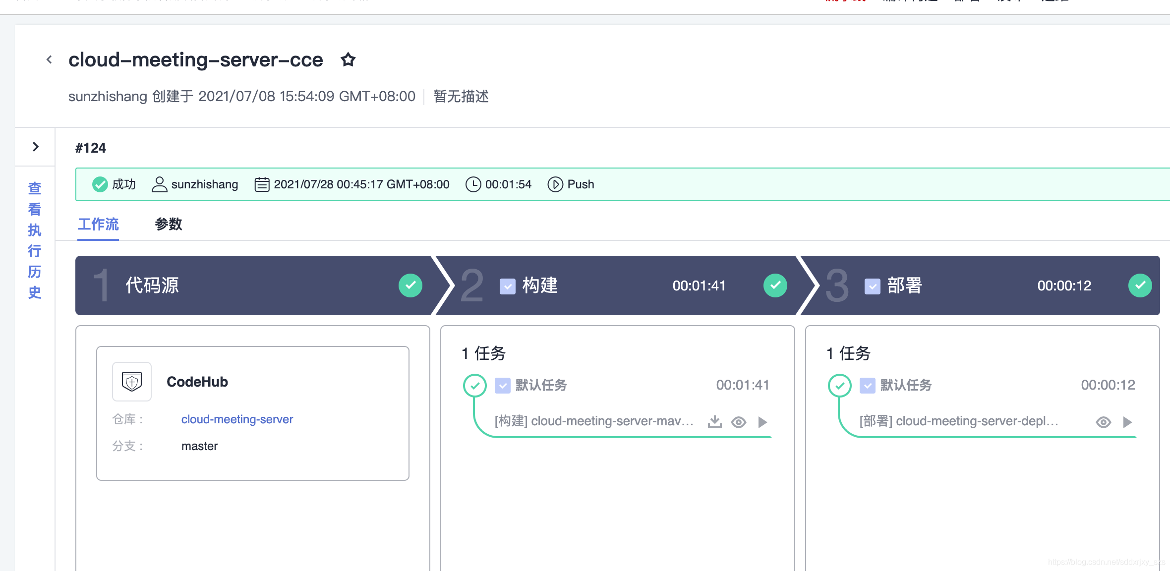
Task: Click the pipeline title cloud-meeting-server-cce
Action: click(x=196, y=60)
